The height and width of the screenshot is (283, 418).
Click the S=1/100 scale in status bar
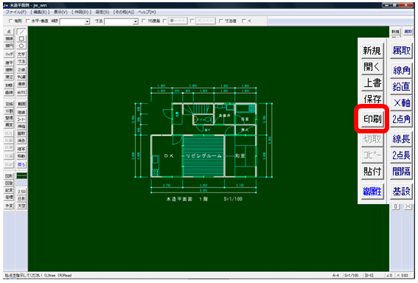pyautogui.click(x=352, y=276)
